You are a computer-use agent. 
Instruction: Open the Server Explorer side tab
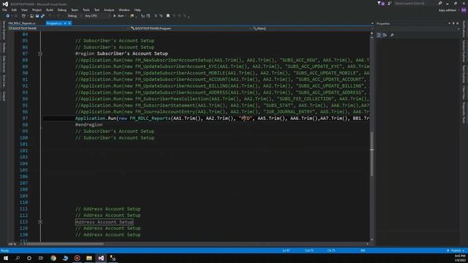[x=4, y=30]
